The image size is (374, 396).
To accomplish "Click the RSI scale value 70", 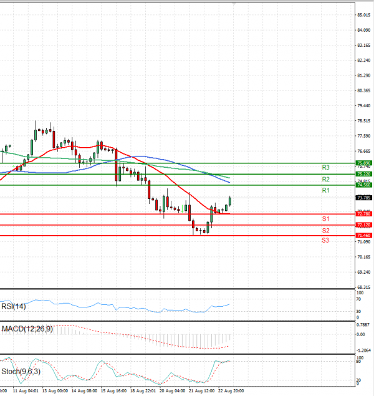I will pos(358,299).
